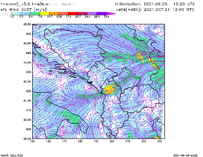Viewport: 203px width, 157px height.
Task: Click the 20.7 legend value
Action: click(x=78, y=17)
